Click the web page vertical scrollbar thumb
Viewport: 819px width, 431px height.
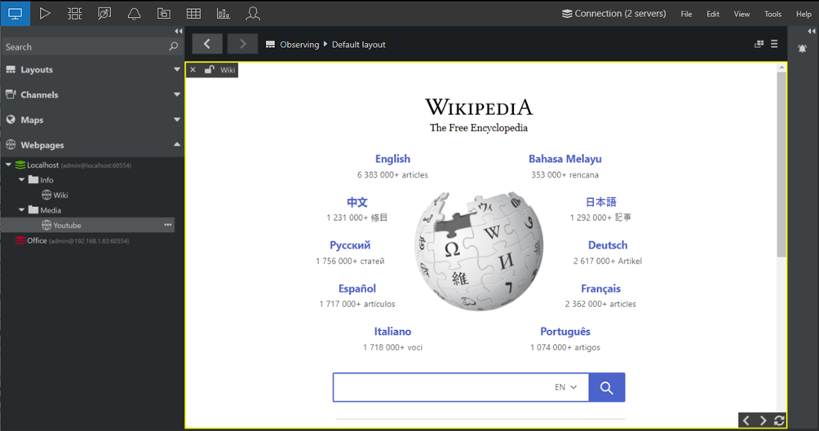(782, 163)
